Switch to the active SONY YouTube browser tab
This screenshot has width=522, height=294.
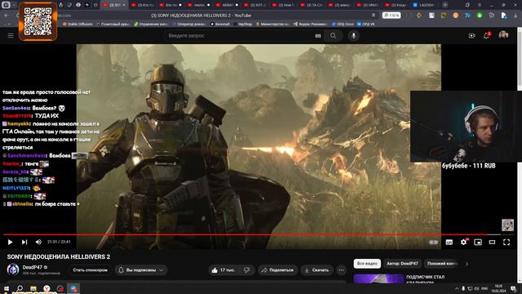tap(114, 5)
